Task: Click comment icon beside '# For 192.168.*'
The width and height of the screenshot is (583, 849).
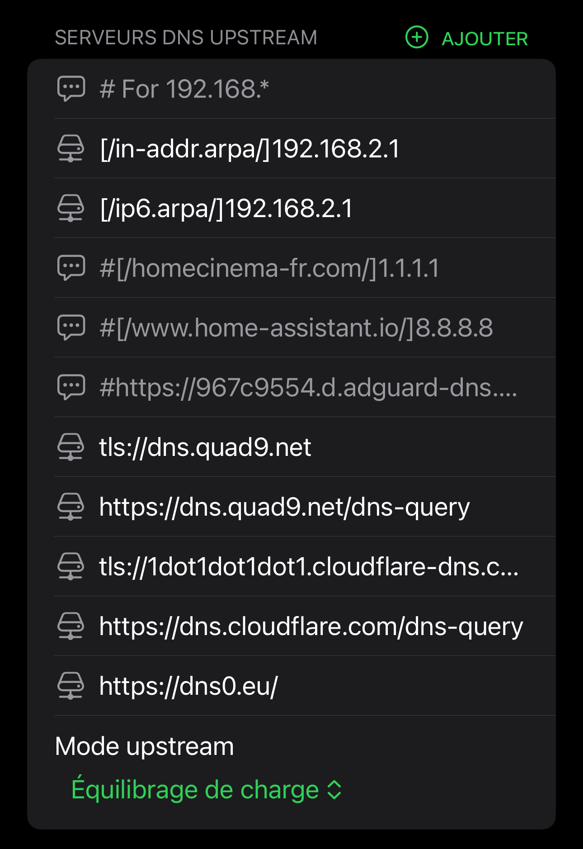Action: (71, 89)
